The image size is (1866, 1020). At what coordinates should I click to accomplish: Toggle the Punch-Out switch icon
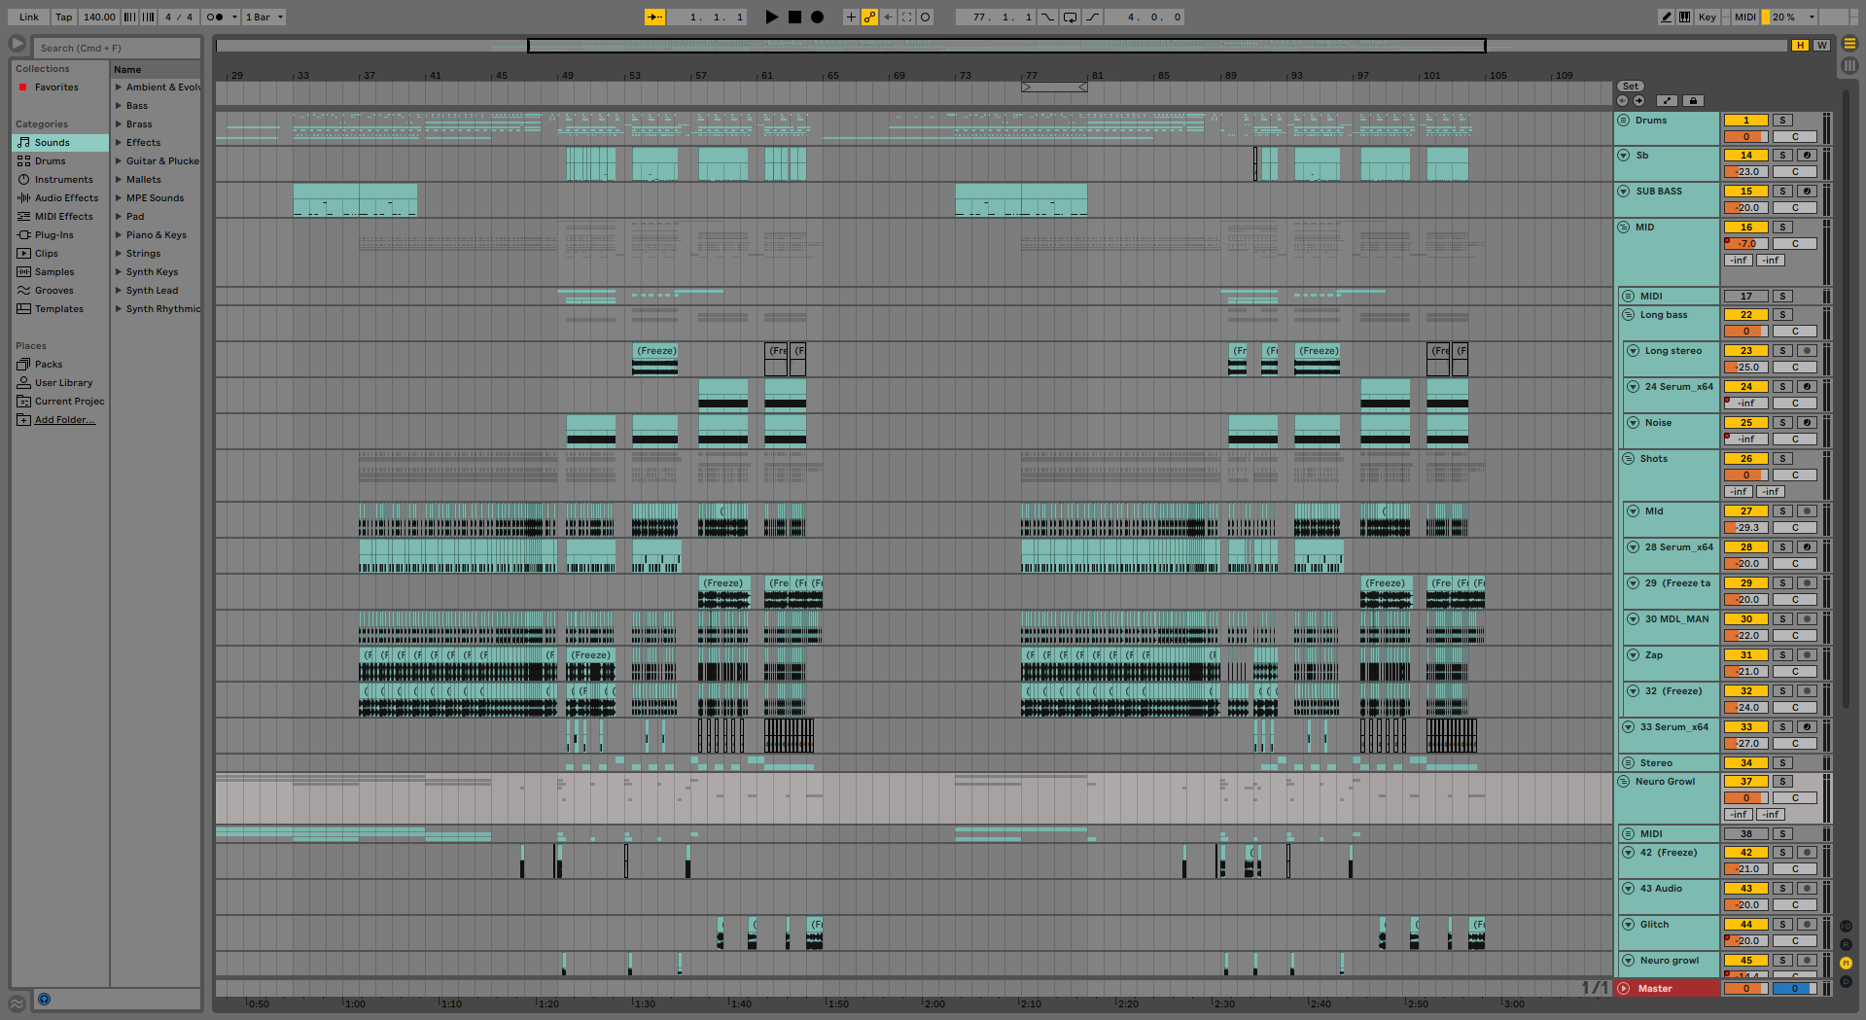[x=1093, y=17]
